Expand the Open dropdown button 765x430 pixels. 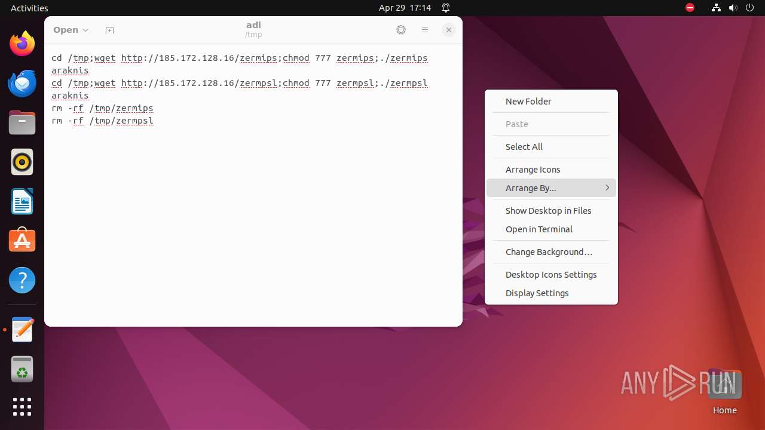[71, 30]
